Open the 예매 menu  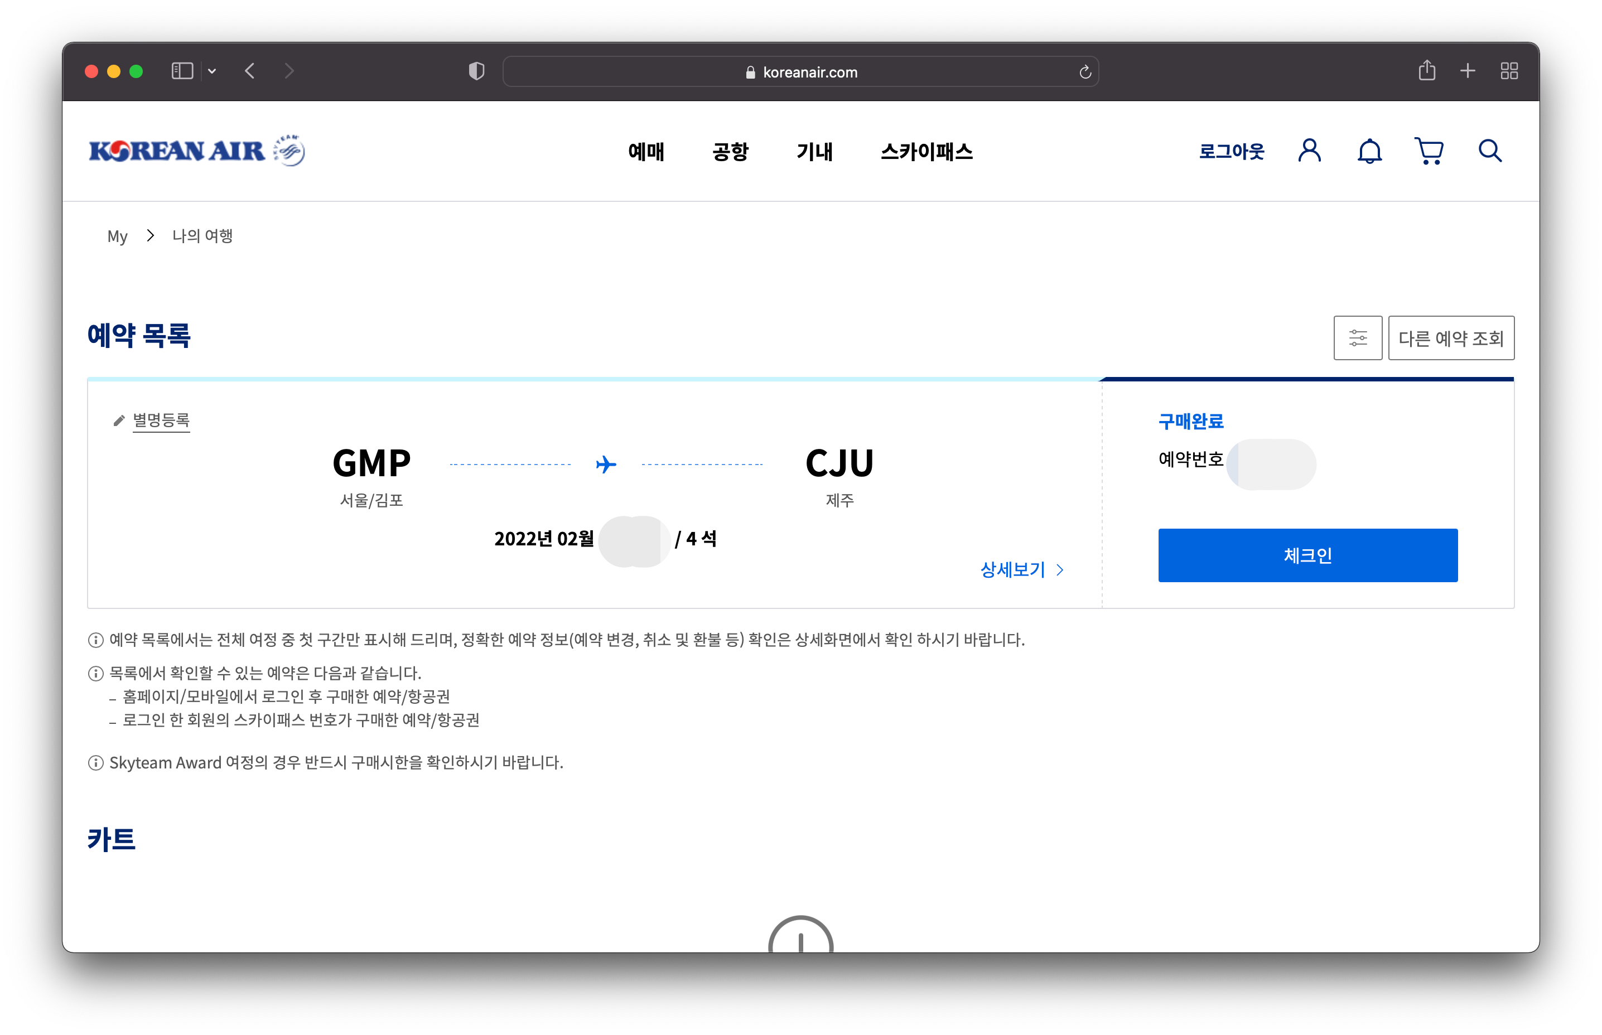pyautogui.click(x=646, y=152)
